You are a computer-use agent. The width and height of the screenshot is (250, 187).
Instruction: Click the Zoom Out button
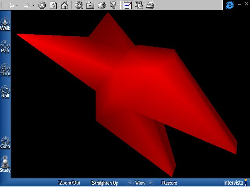(x=69, y=183)
